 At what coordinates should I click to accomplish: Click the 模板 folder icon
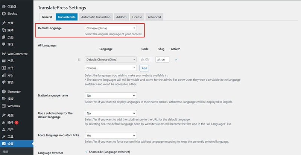click(x=4, y=99)
